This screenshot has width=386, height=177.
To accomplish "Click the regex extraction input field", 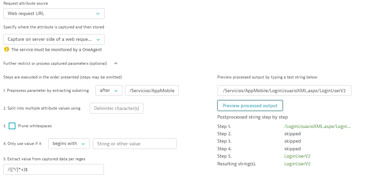I will [54, 169].
